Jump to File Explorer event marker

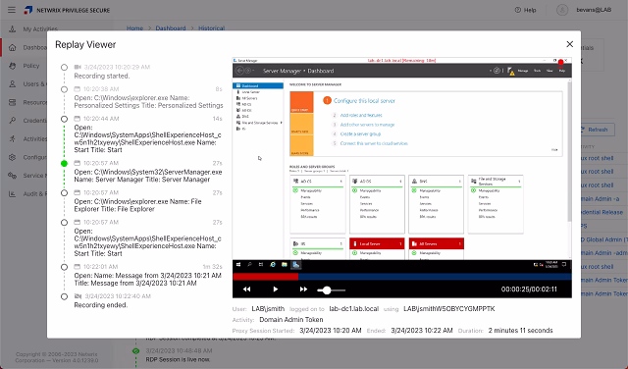pos(64,193)
